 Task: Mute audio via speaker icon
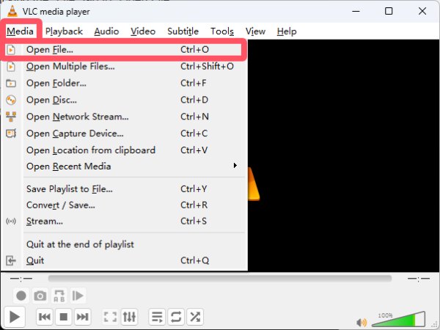click(x=362, y=322)
